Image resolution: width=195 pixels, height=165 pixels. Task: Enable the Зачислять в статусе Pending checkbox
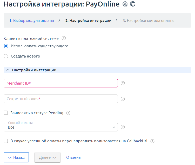(x=6, y=113)
